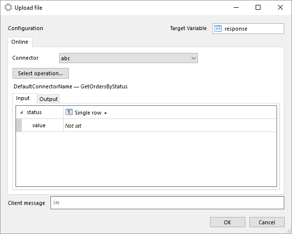Dismiss dialog with the Cancel button

pos(267,222)
